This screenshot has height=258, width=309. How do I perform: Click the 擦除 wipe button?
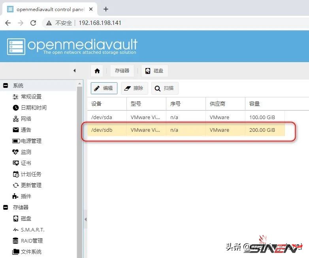(134, 88)
